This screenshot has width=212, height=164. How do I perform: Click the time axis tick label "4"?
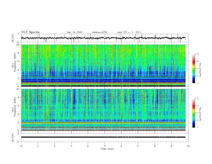[x=88, y=146]
